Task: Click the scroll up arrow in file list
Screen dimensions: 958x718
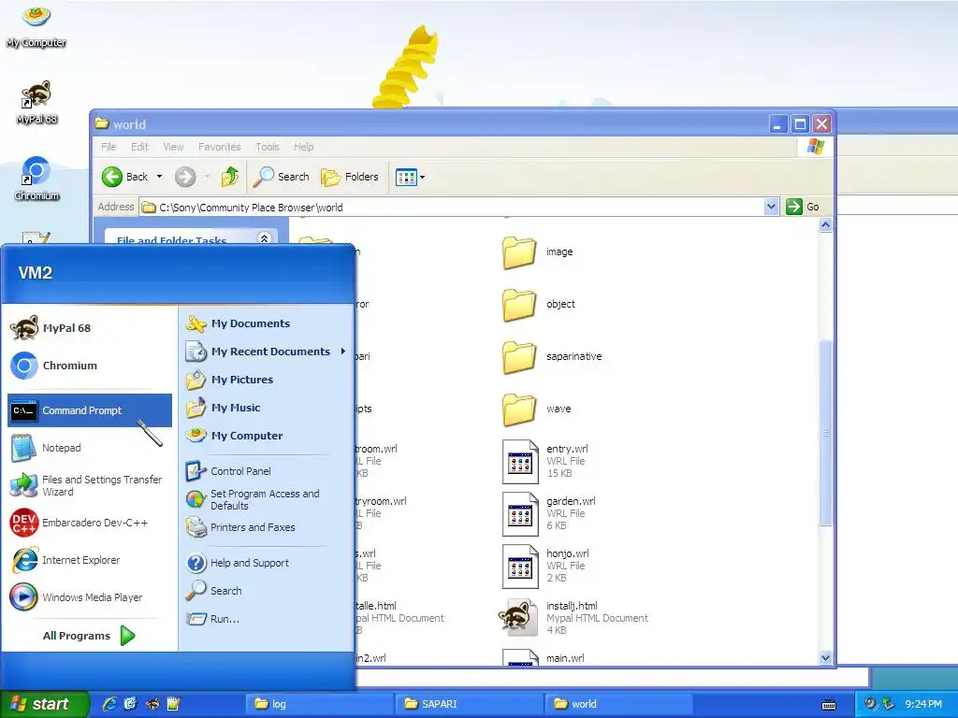Action: point(825,225)
